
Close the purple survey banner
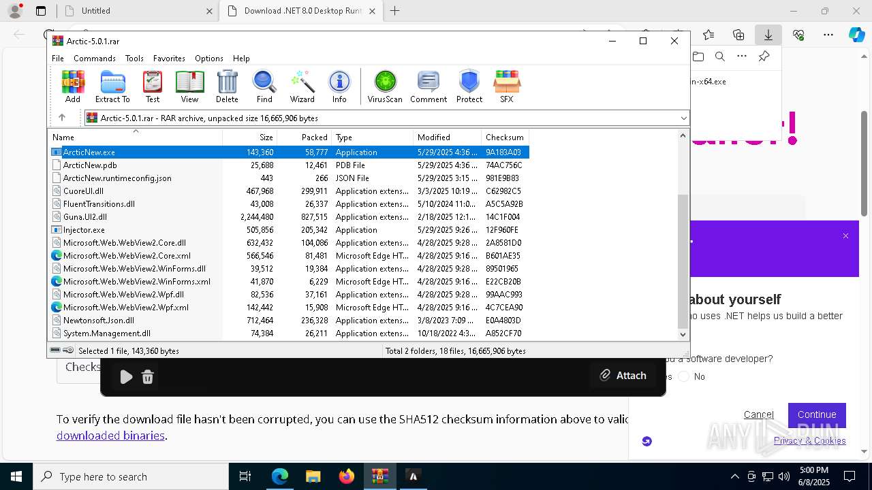click(x=845, y=236)
